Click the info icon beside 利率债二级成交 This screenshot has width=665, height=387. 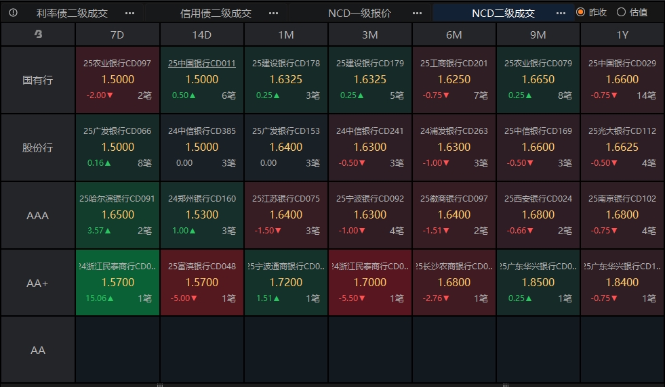[x=13, y=13]
